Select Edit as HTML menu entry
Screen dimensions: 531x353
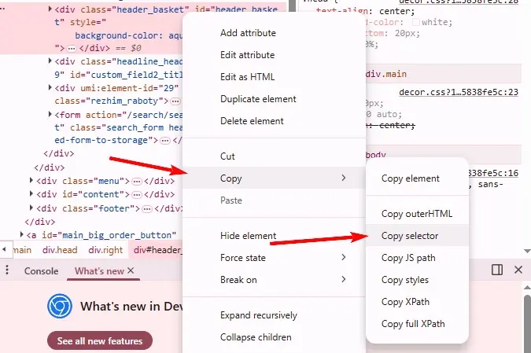coord(247,77)
